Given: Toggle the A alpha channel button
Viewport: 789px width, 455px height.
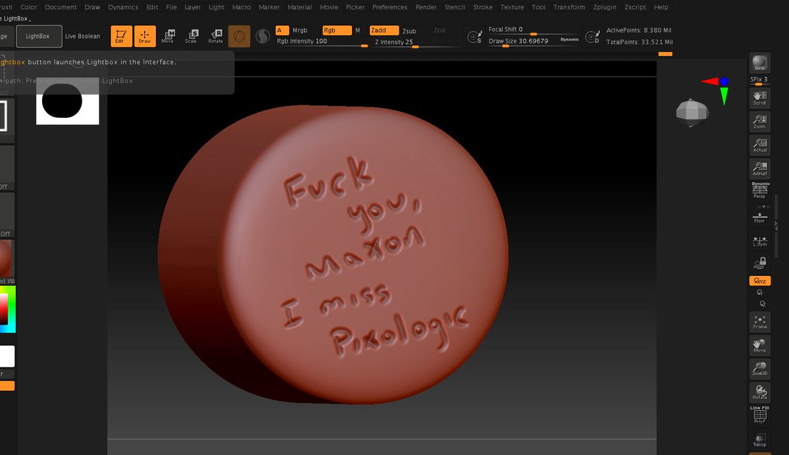Looking at the screenshot, I should point(282,30).
